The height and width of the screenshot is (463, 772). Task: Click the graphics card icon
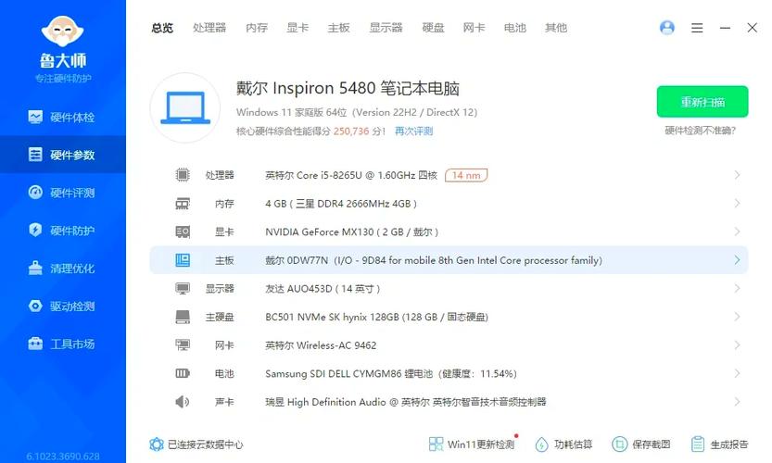point(183,231)
